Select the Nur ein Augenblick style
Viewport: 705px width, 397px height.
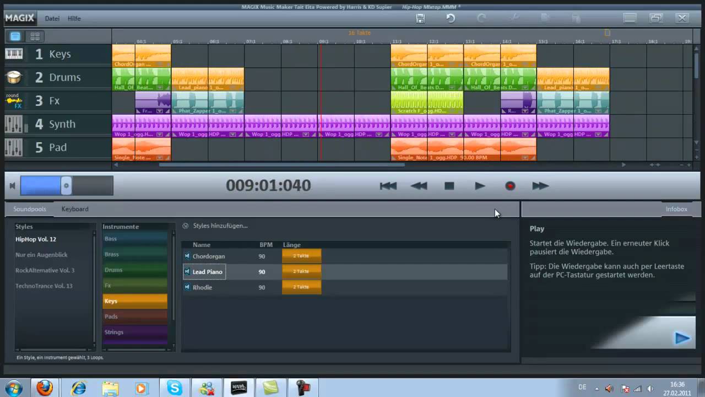[41, 255]
